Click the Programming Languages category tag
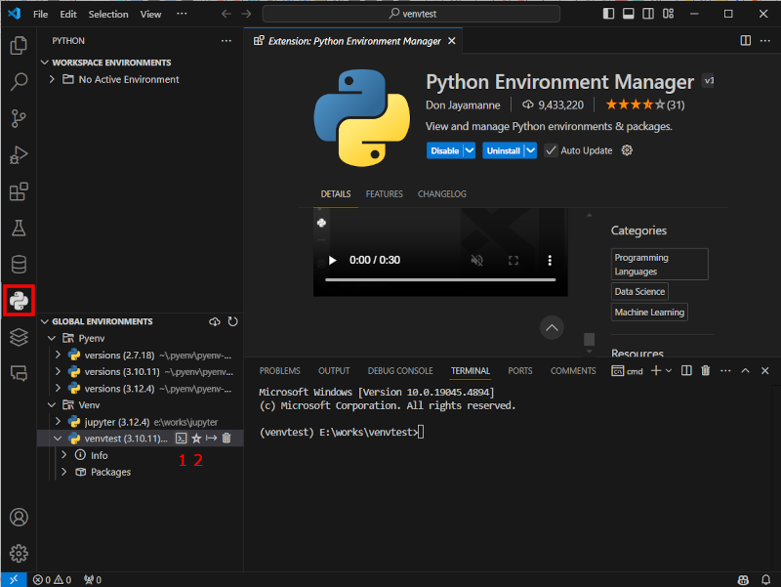The height and width of the screenshot is (587, 781). tap(660, 264)
